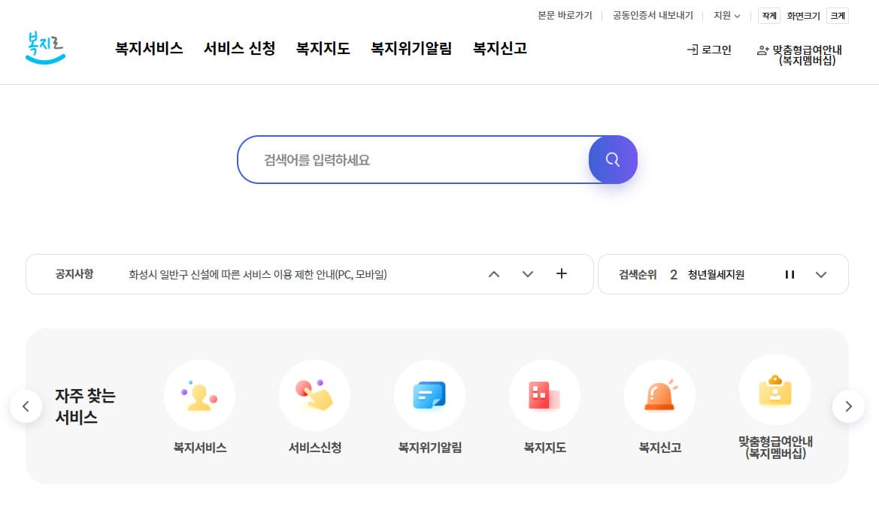Open 복지위기알림 via its speech bubble icon
Screen dimensions: 879x510
coord(429,395)
